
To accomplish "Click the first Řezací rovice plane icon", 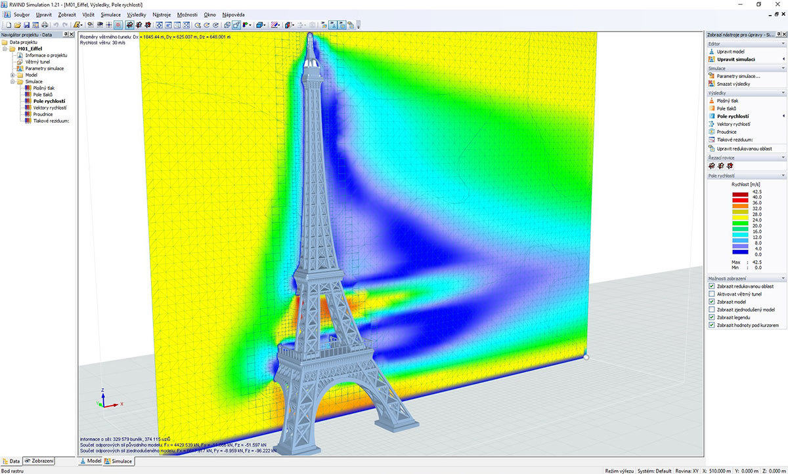I will (x=712, y=166).
